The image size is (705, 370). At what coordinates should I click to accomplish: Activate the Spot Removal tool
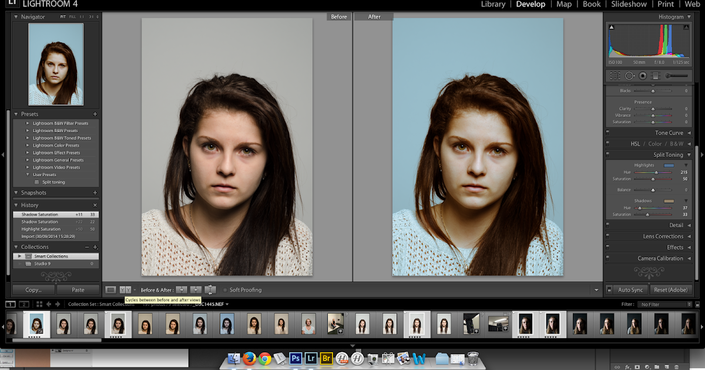629,76
